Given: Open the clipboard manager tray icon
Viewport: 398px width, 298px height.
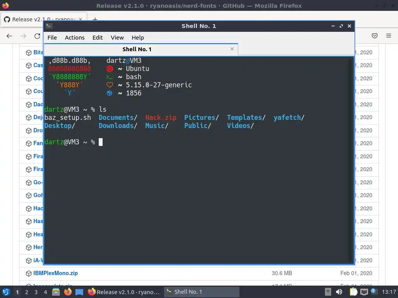Looking at the screenshot, I should 353,292.
